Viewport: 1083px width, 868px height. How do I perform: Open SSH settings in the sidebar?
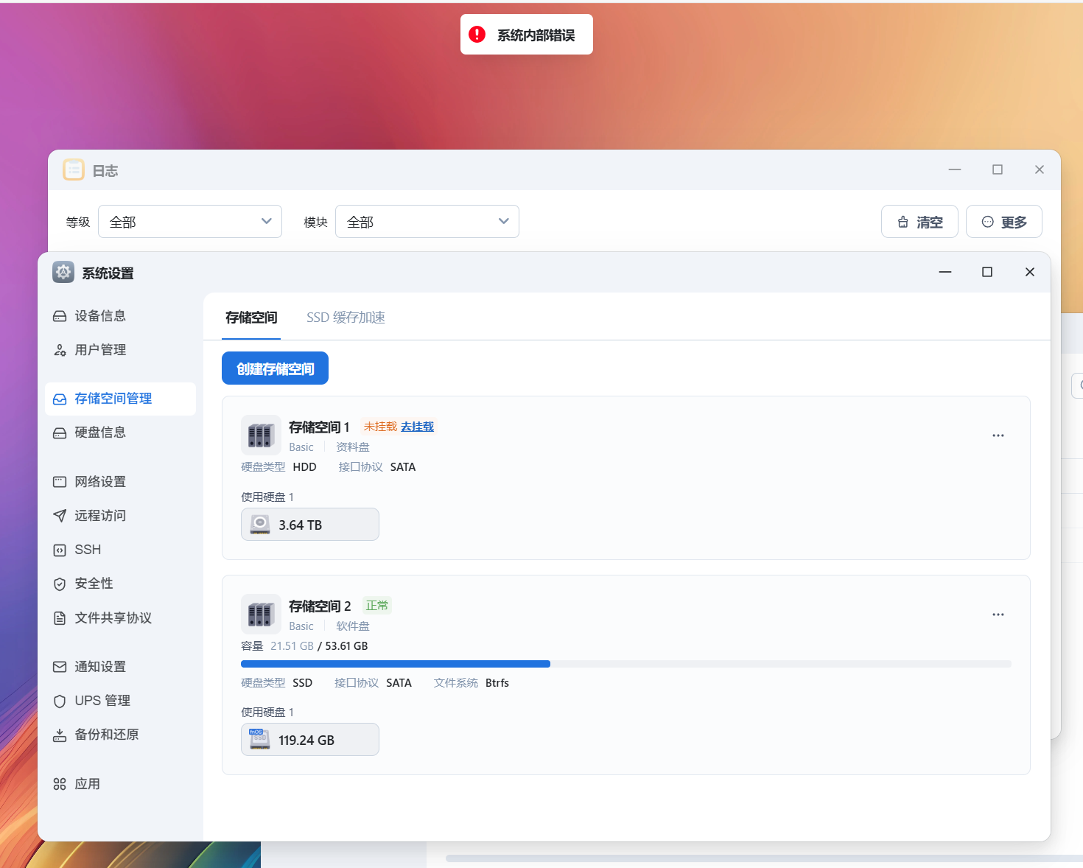[120, 550]
